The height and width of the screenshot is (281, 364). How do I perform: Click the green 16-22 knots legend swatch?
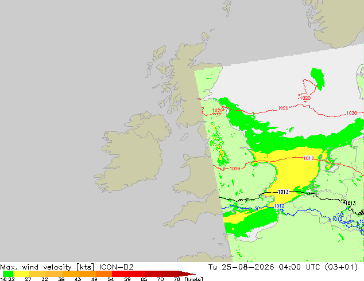pos(8,274)
